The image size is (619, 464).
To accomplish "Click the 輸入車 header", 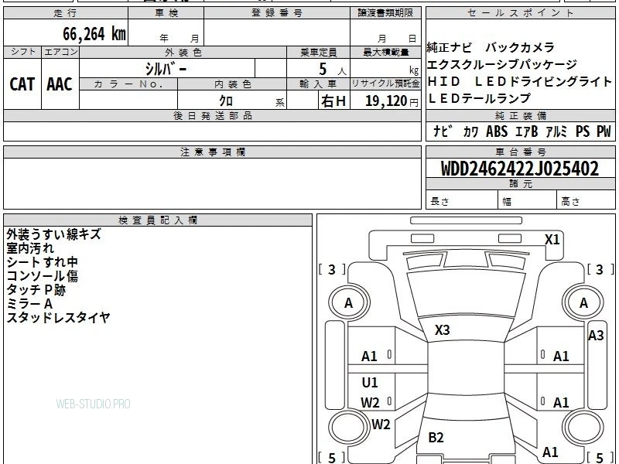I will [318, 84].
